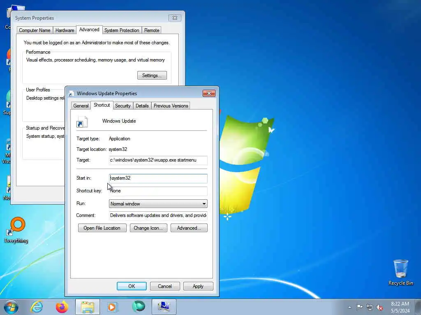Viewport: 421px width, 315px height.
Task: Open Performance Settings in System Properties
Action: [152, 75]
